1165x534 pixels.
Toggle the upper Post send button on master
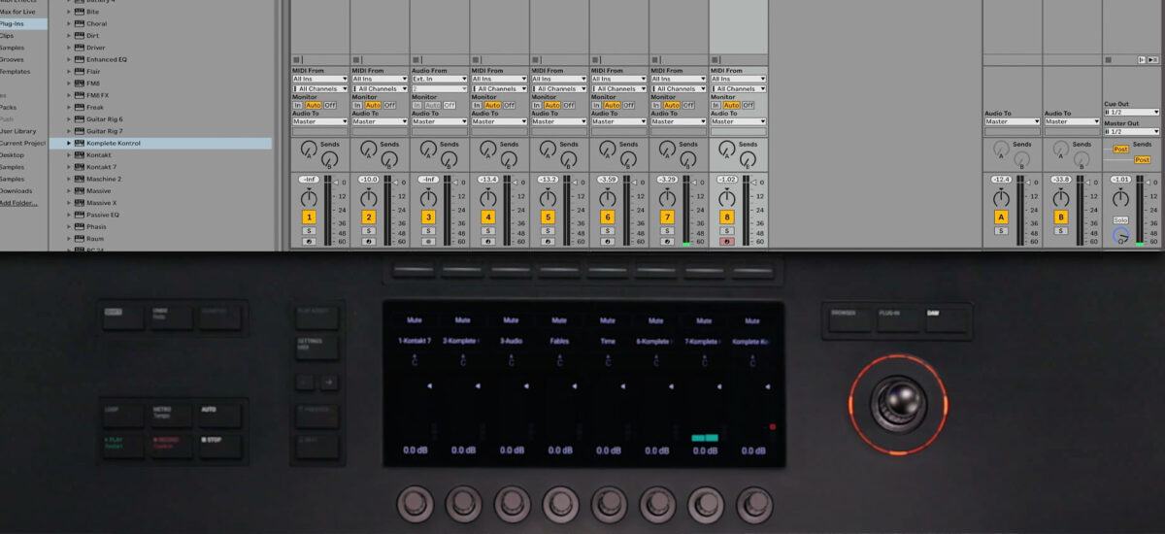[1121, 149]
